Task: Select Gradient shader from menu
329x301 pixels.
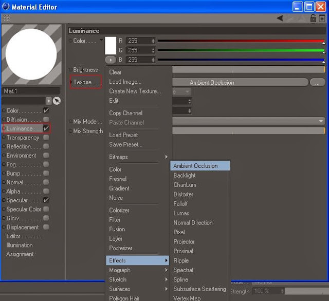Action: point(119,188)
